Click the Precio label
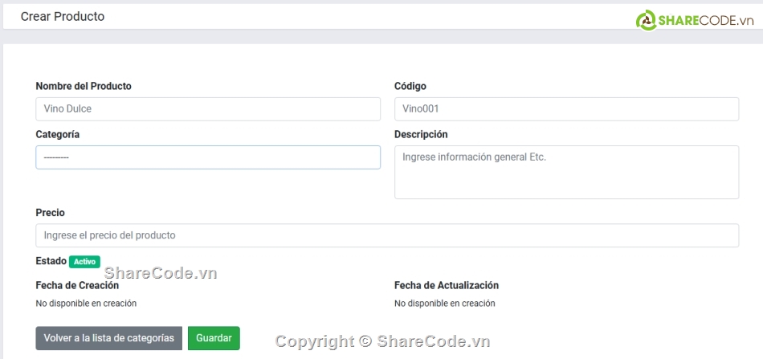763x359 pixels. coord(51,213)
